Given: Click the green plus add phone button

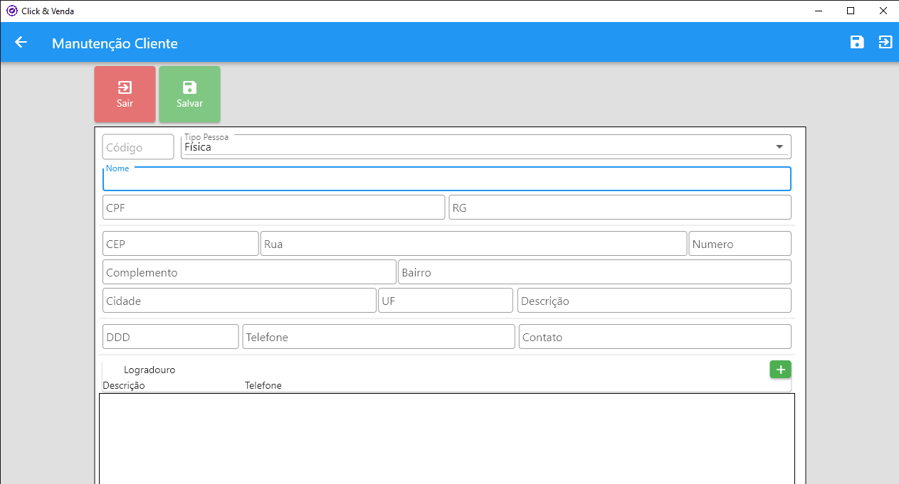Looking at the screenshot, I should click(x=780, y=370).
